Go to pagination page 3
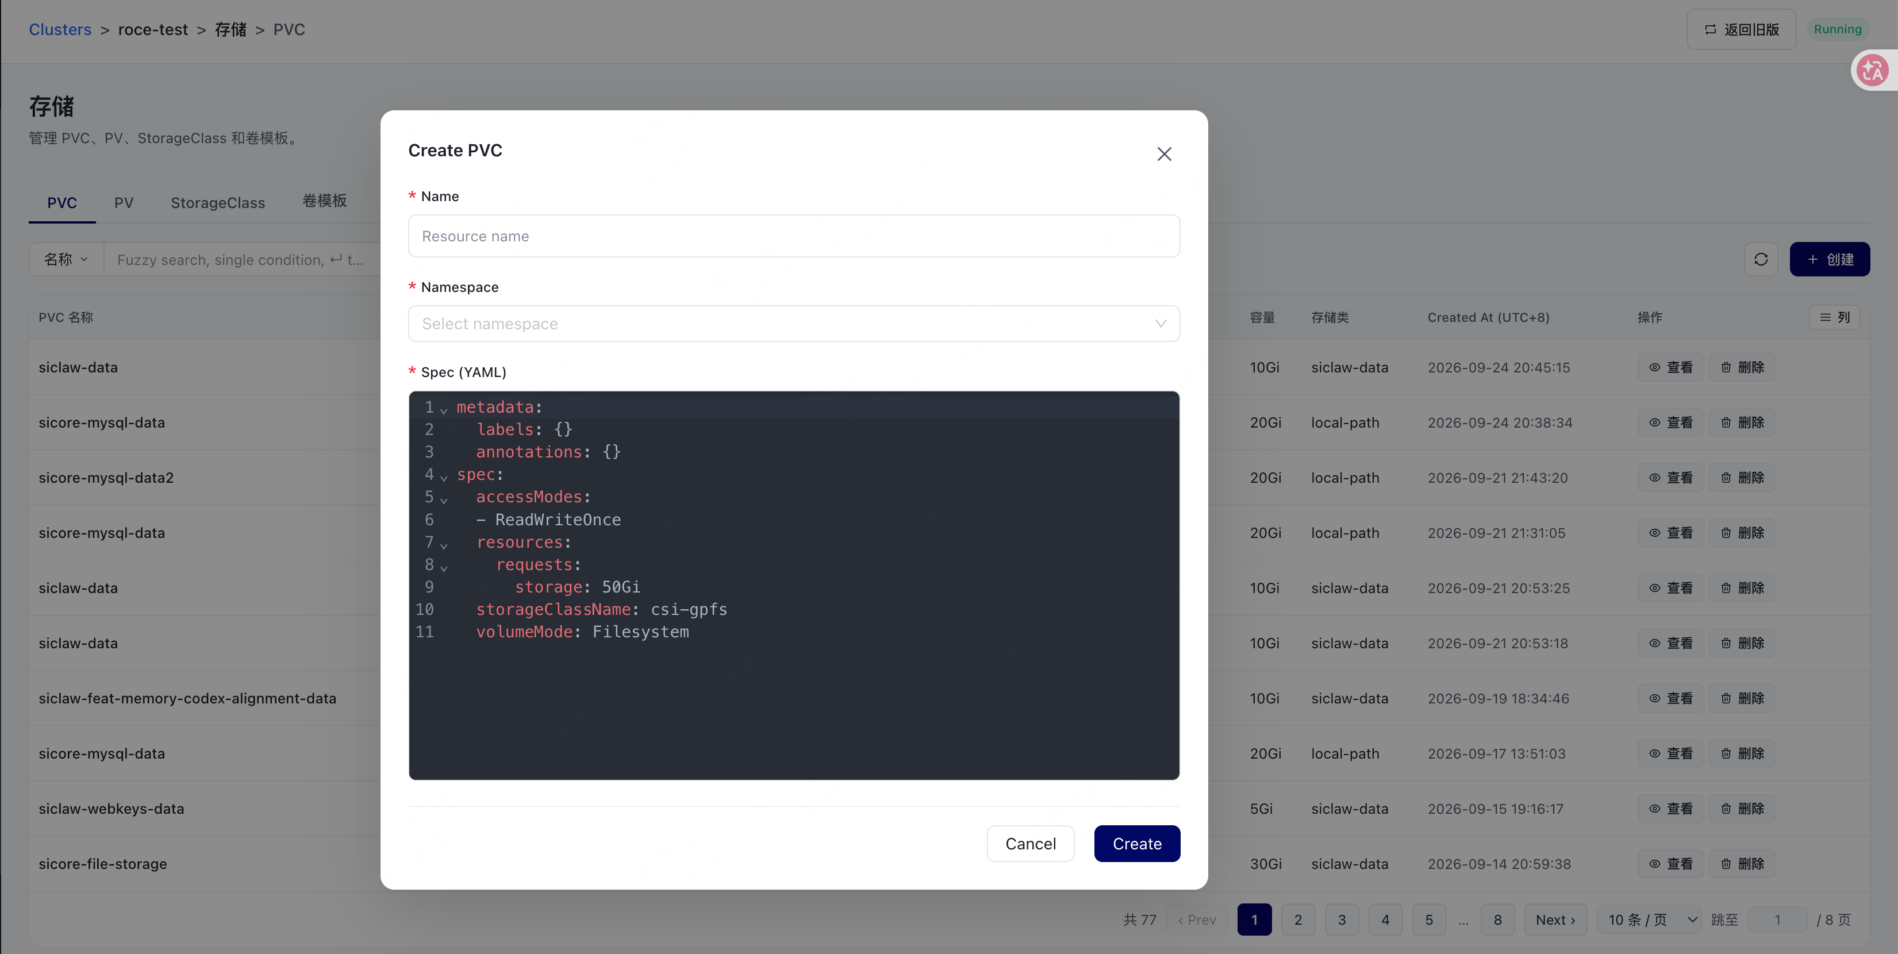Viewport: 1898px width, 954px height. pyautogui.click(x=1342, y=920)
